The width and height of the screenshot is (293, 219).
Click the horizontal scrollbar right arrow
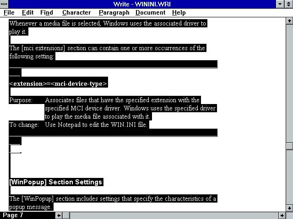click(x=282, y=215)
